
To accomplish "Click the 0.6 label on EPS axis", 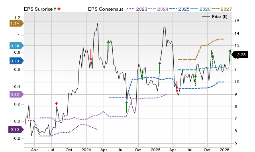I will point(17,70).
